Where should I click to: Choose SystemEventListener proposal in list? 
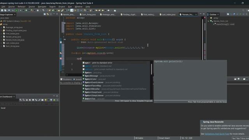coord(116,82)
